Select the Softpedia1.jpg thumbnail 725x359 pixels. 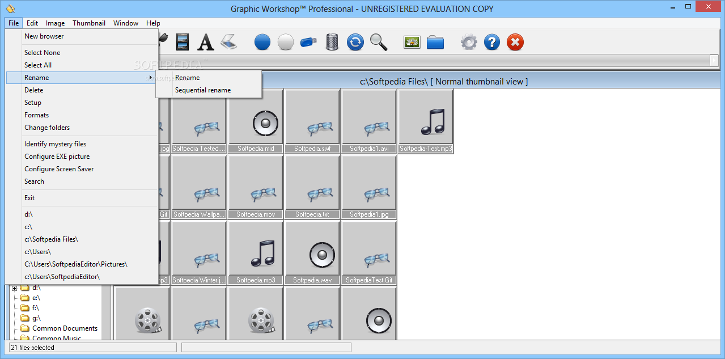point(369,187)
